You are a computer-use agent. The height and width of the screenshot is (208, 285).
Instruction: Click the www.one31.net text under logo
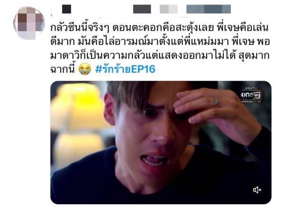tap(251, 101)
